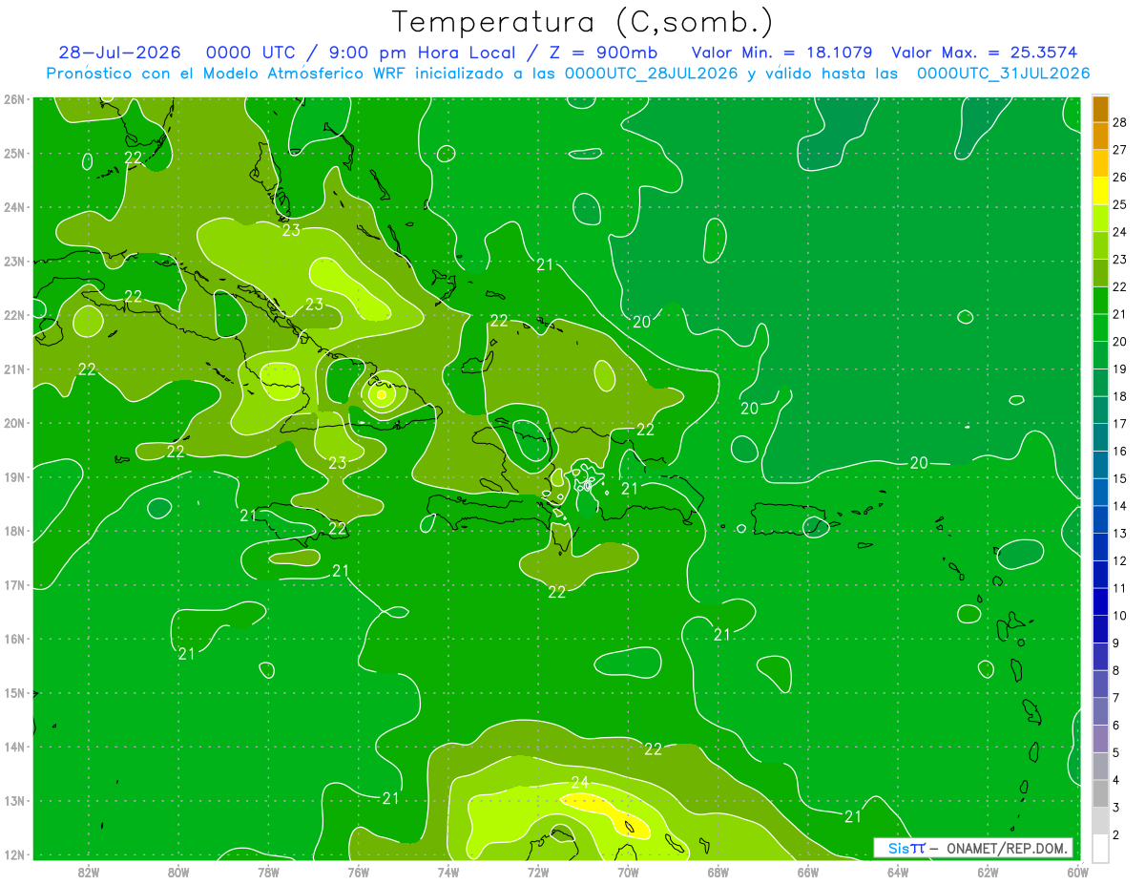Click the '15N' latitude label

point(13,692)
